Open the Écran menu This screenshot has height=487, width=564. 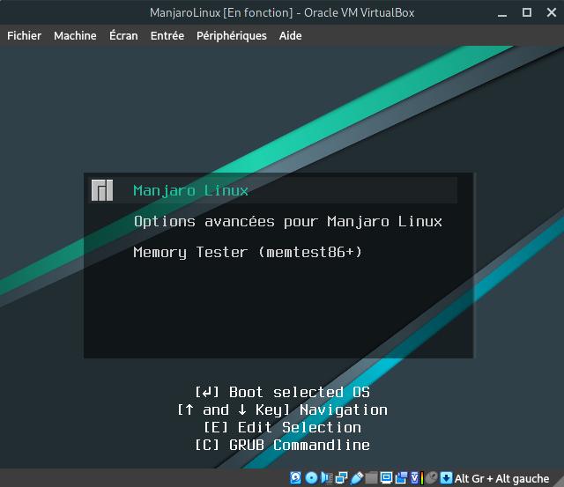tap(123, 35)
